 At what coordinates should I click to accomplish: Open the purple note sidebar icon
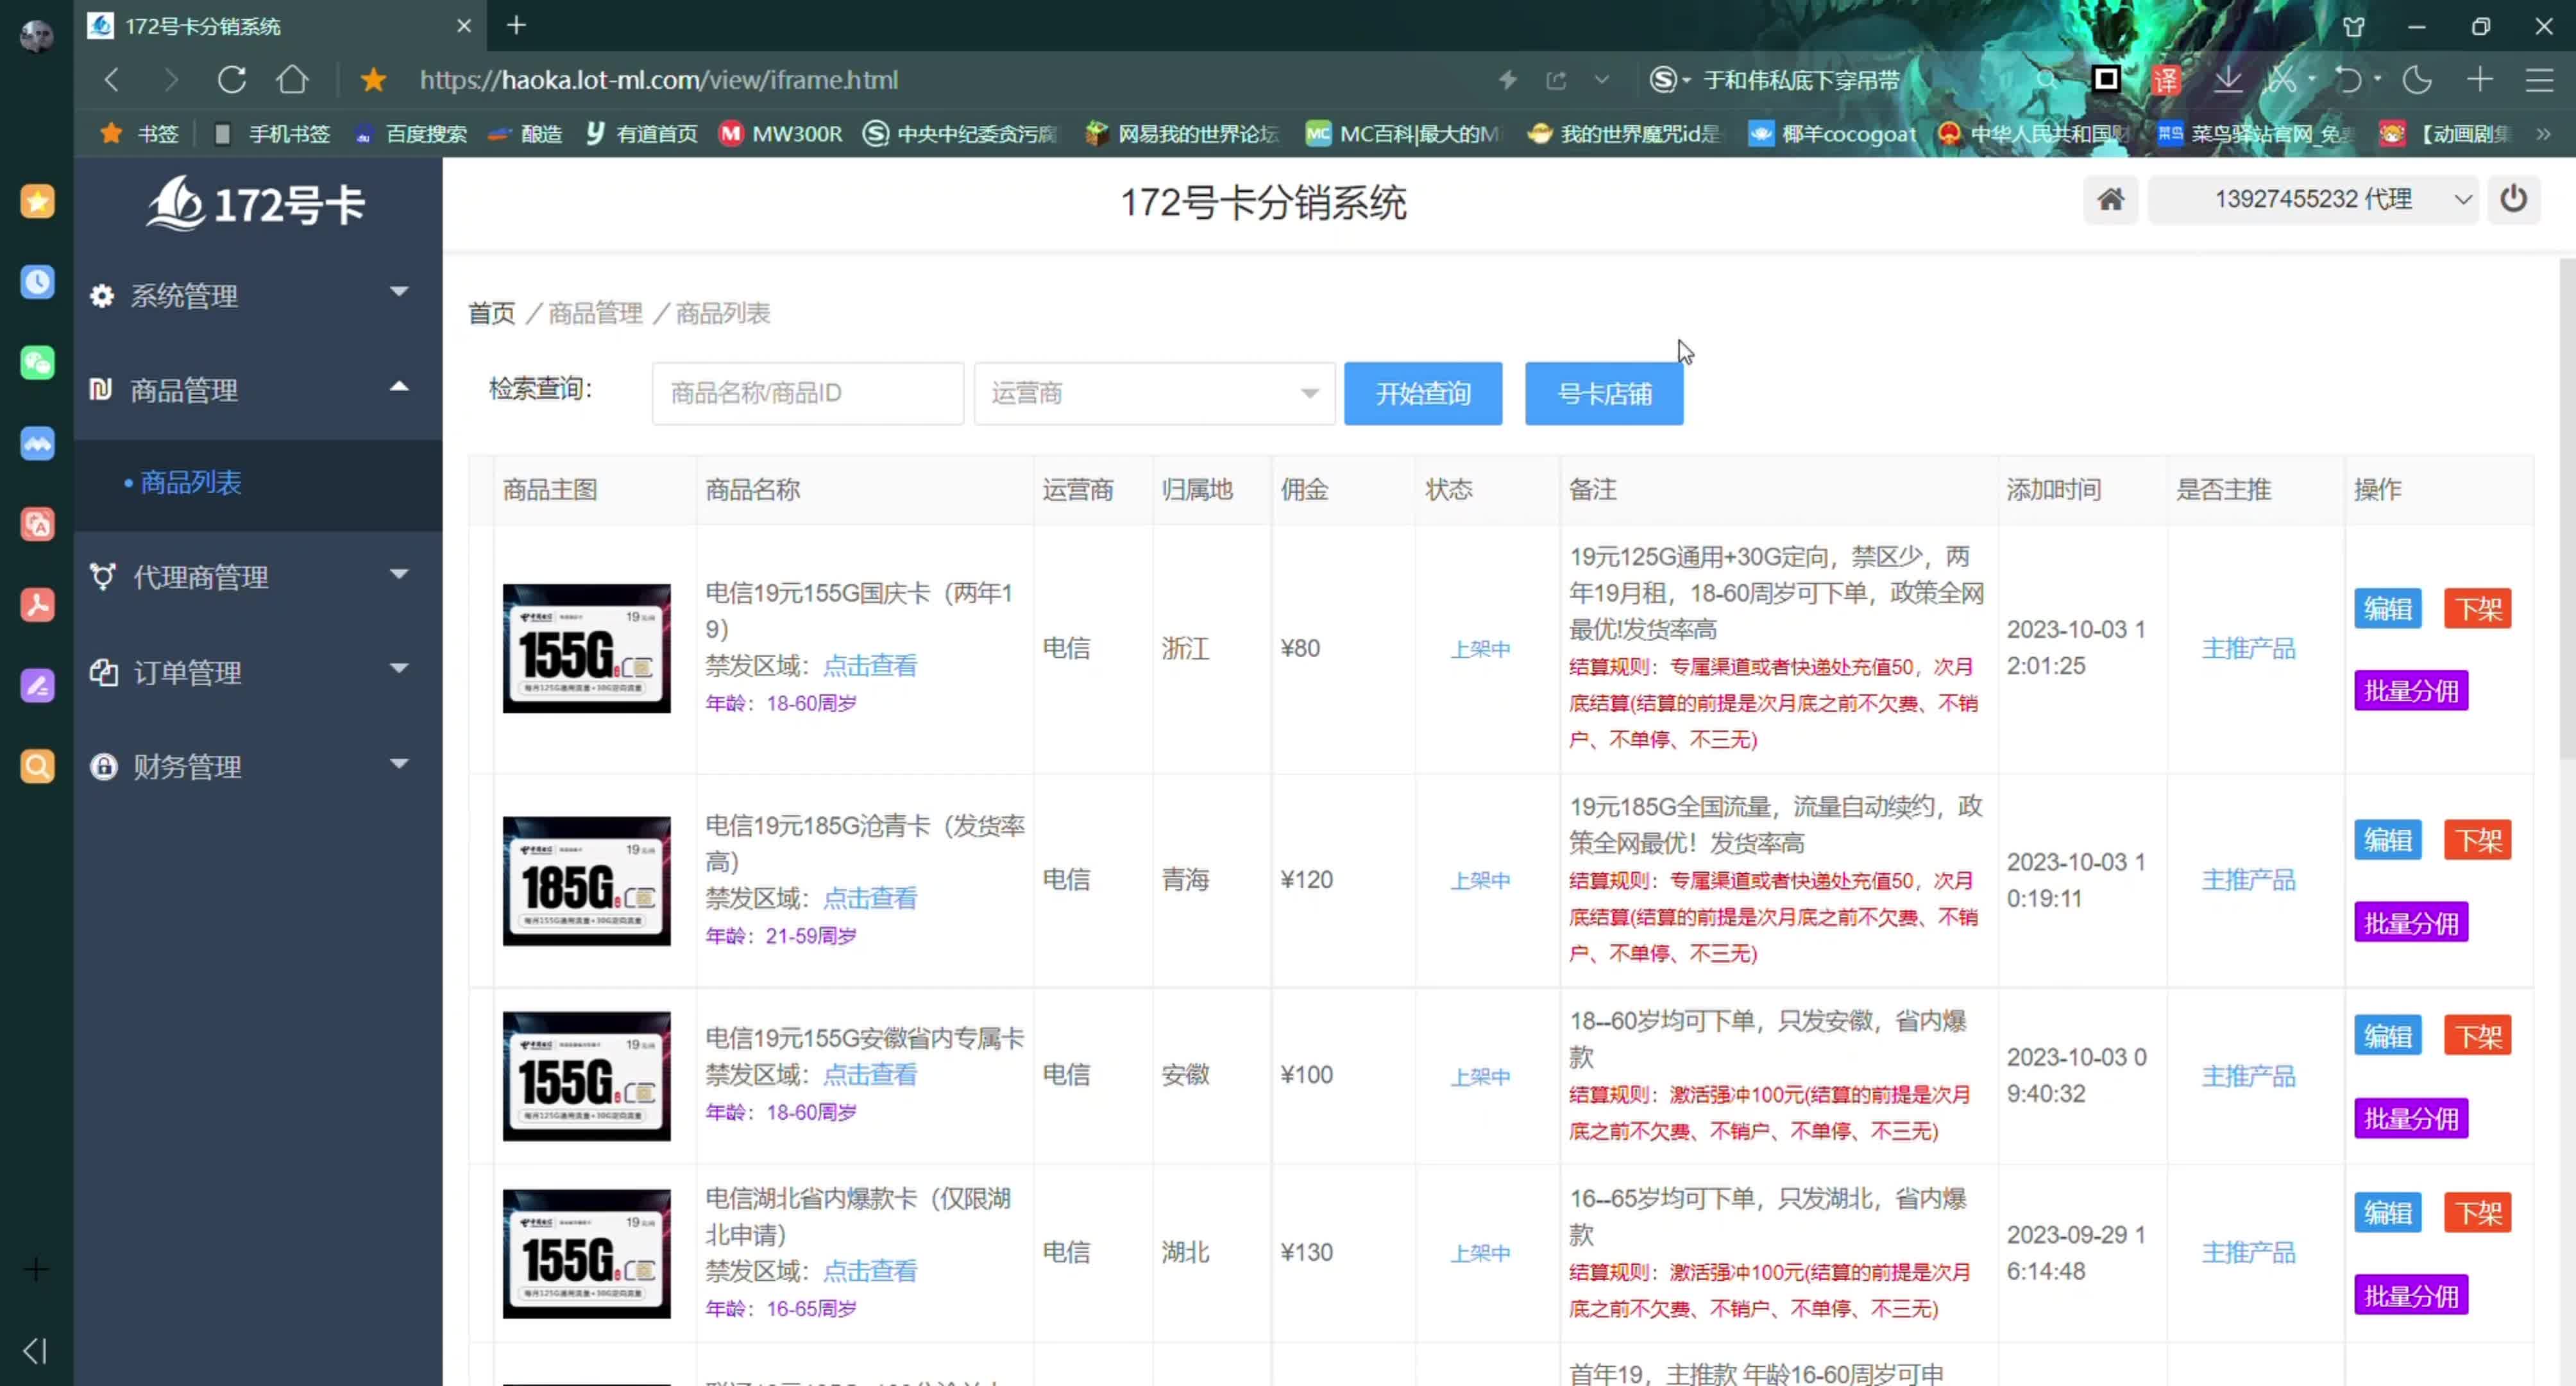pyautogui.click(x=37, y=685)
